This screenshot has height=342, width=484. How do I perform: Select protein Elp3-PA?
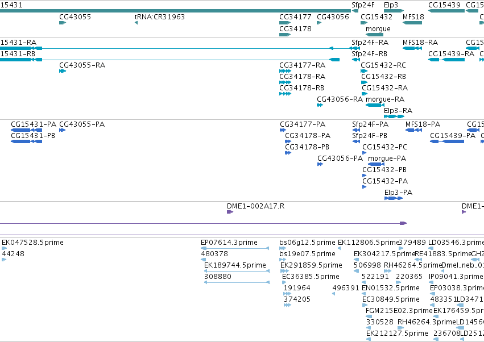(398, 193)
